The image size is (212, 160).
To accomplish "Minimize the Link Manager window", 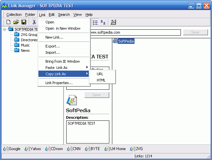I will click(191, 6).
